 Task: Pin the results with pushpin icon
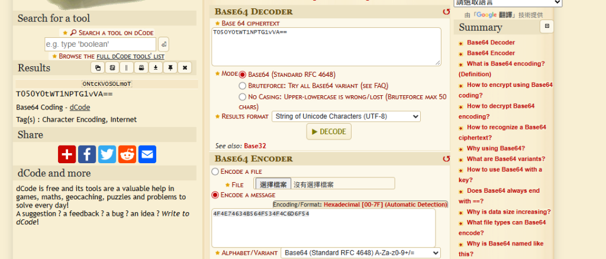tap(170, 67)
